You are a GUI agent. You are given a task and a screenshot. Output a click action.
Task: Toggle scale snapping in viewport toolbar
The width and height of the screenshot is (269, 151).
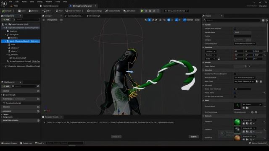click(184, 20)
